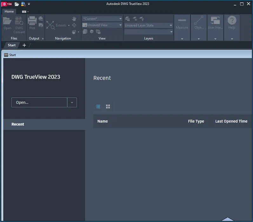This screenshot has width=253, height=222.
Task: Click the Open ribbon button
Action: pyautogui.click(x=7, y=23)
